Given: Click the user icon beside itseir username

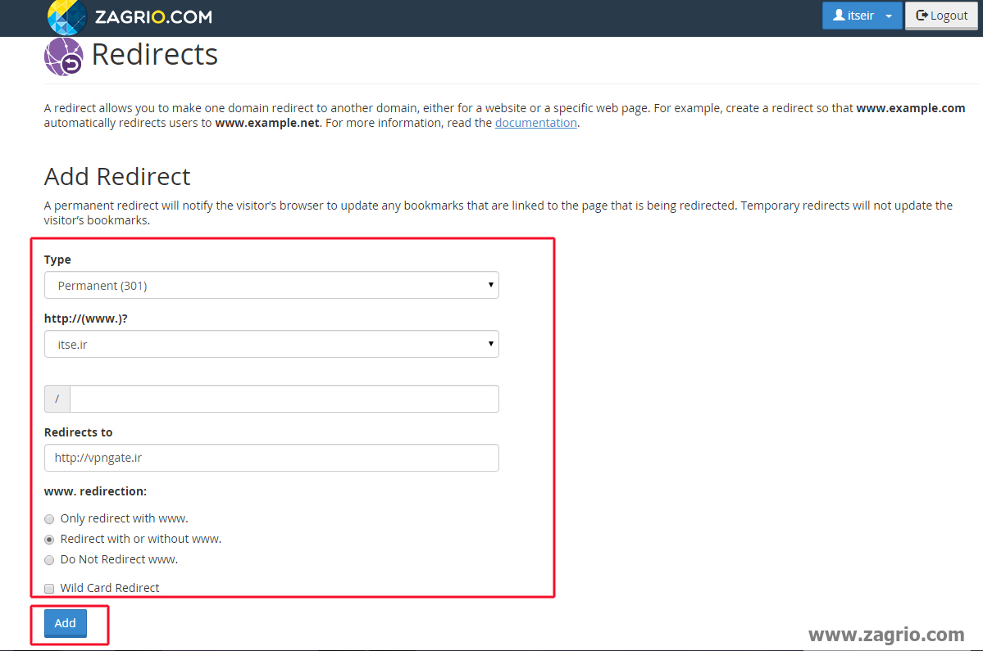Looking at the screenshot, I should coord(840,15).
